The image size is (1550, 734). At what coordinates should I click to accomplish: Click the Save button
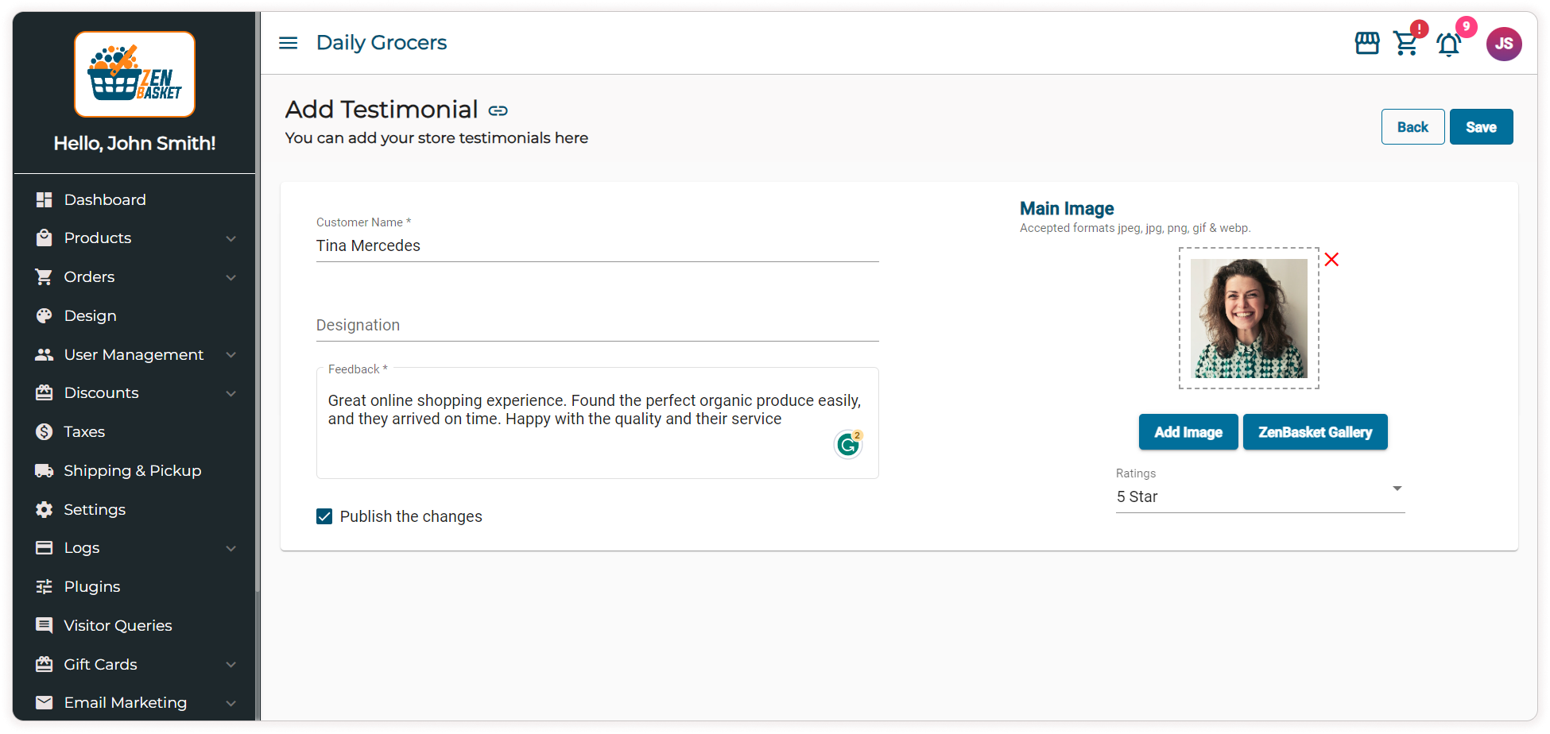[1480, 127]
